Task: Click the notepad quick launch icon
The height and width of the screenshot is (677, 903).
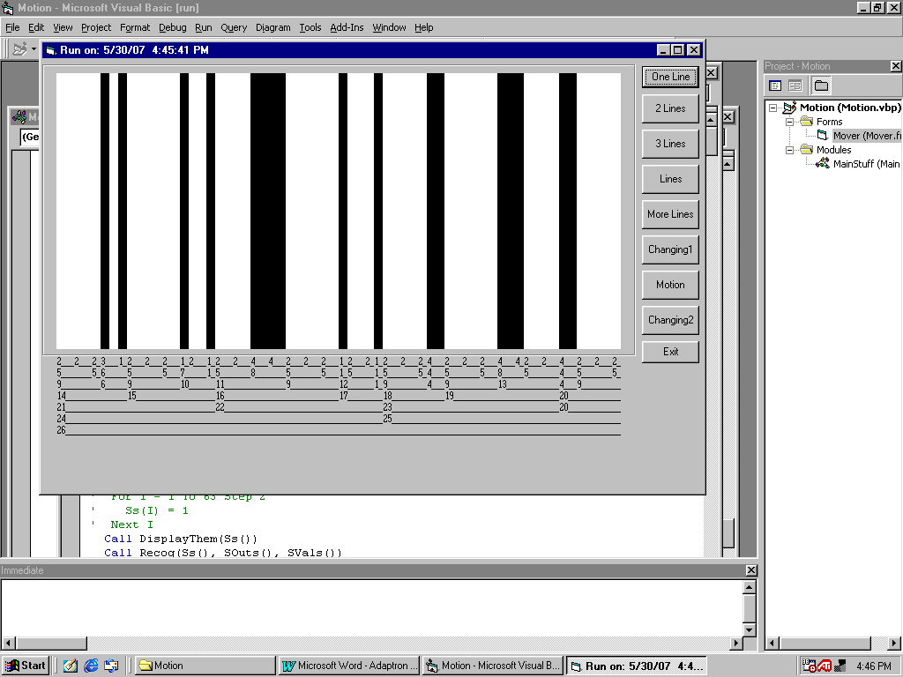Action: tap(71, 666)
